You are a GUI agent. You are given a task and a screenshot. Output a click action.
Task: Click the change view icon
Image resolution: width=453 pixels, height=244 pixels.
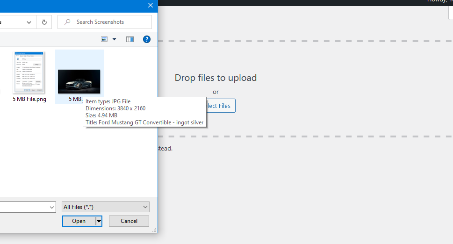104,39
